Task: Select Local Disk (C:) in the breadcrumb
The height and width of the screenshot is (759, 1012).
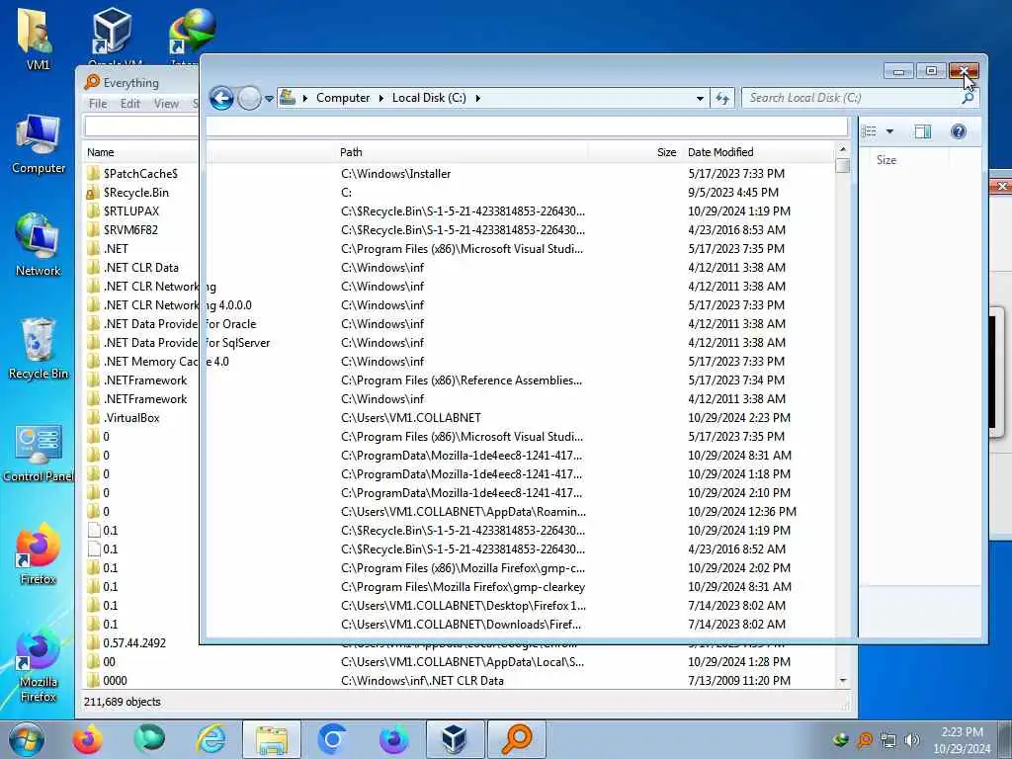Action: (x=429, y=98)
